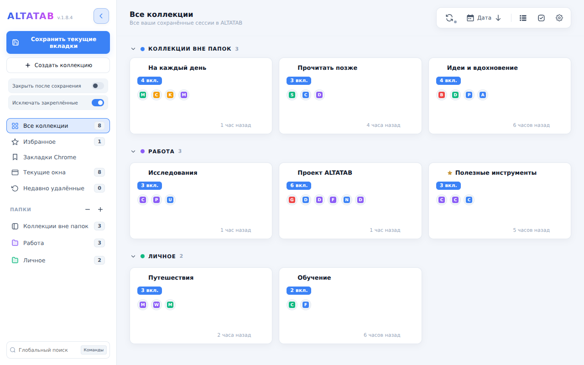The width and height of the screenshot is (584, 365).
Task: Click the S favicon in Прочитать позже
Action: click(x=292, y=95)
